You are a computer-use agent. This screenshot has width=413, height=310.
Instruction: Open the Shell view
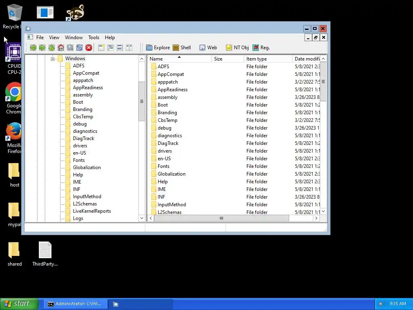tap(182, 48)
